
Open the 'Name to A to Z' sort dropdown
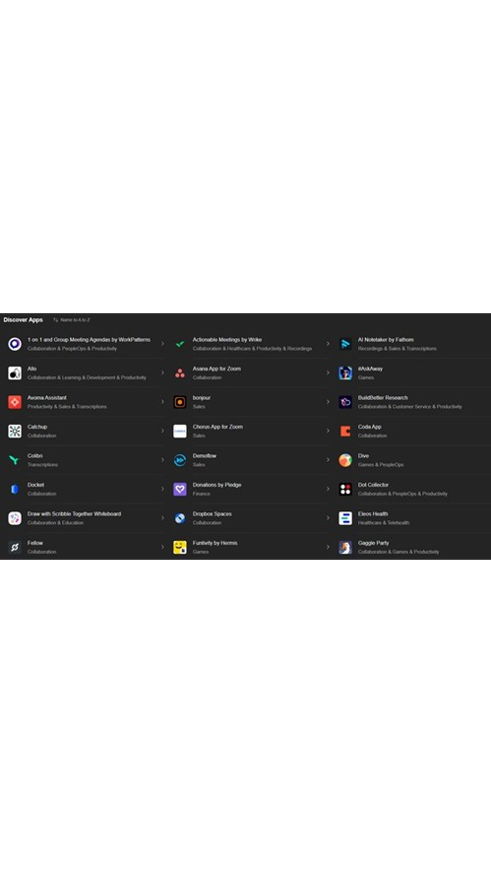(x=72, y=320)
